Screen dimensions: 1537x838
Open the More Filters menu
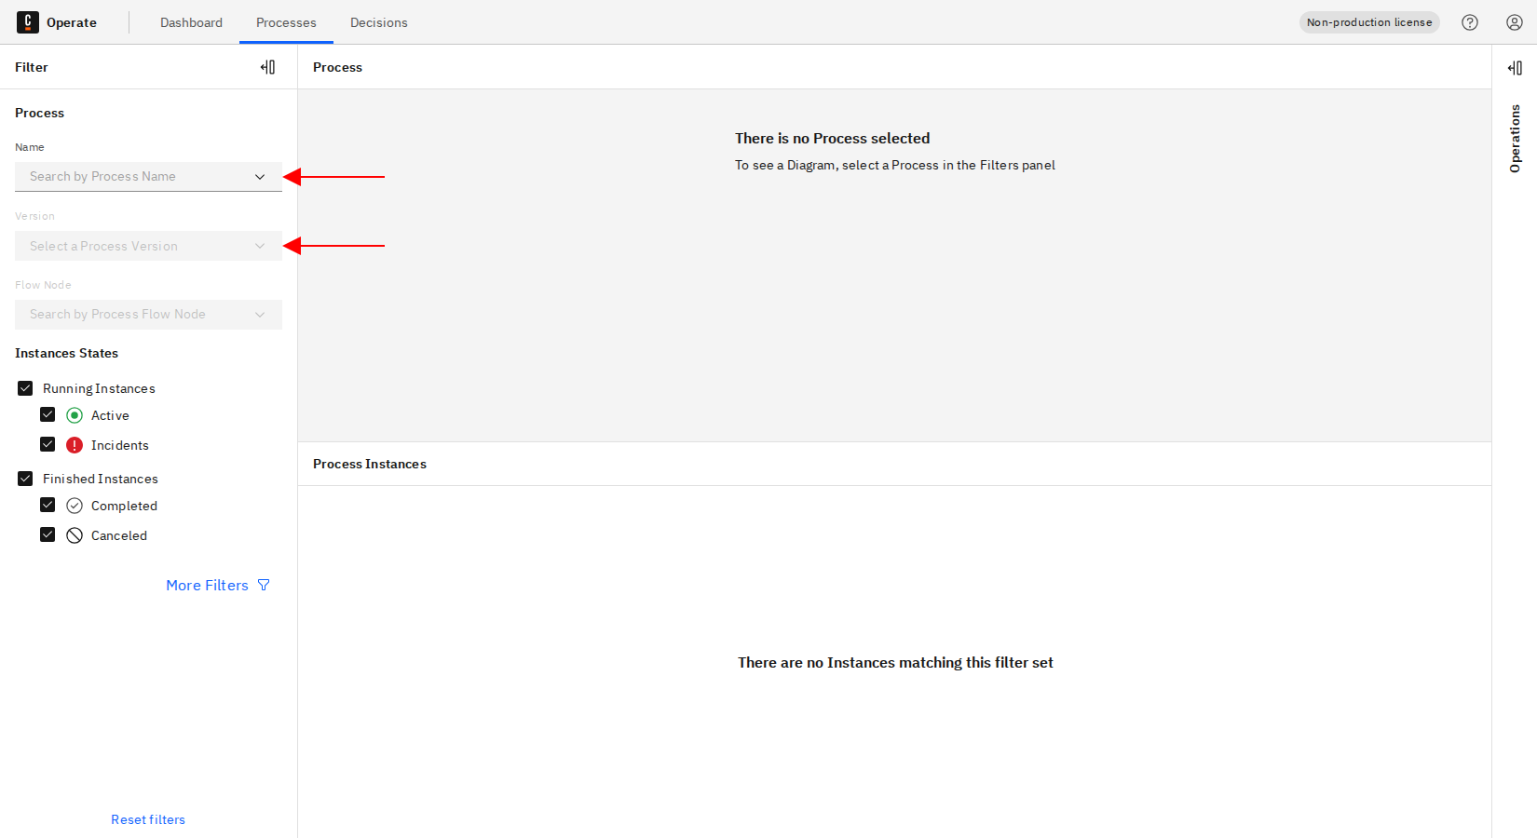(207, 586)
